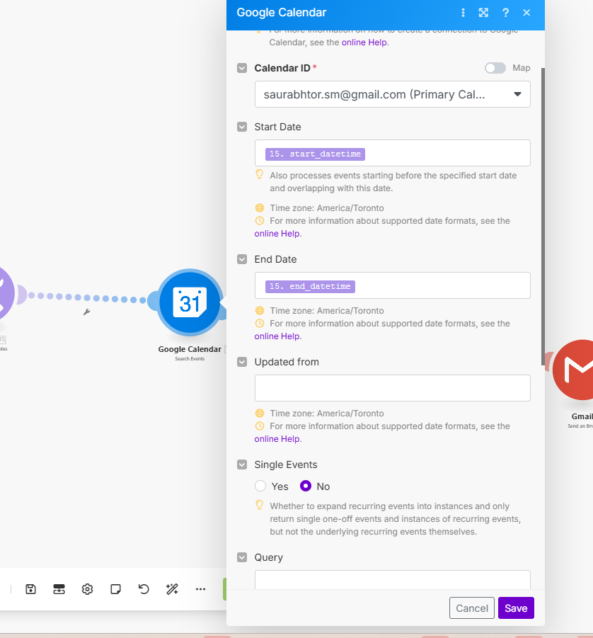Toggle the Single Events field checkbox
Screen dimensions: 593x638
click(242, 465)
